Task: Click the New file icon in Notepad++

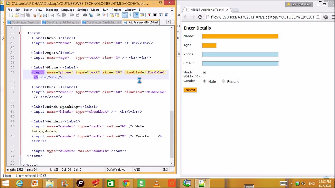Action: [x=11, y=15]
